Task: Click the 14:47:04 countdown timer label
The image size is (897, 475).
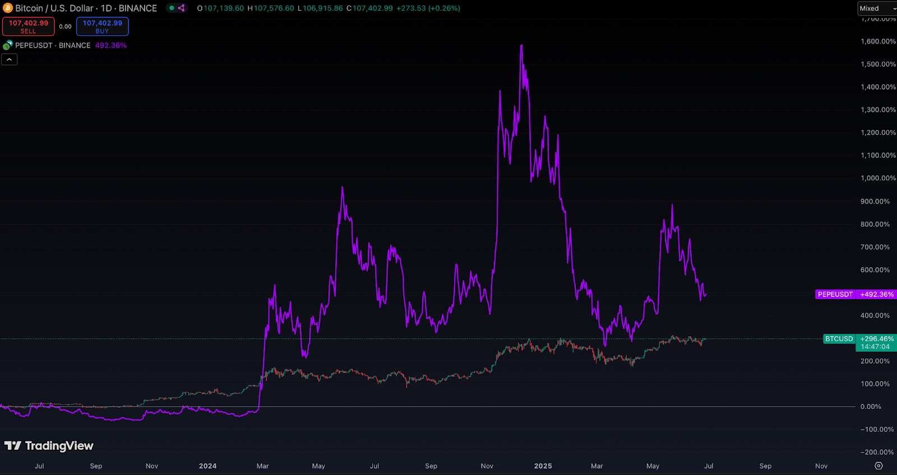Action: [875, 347]
